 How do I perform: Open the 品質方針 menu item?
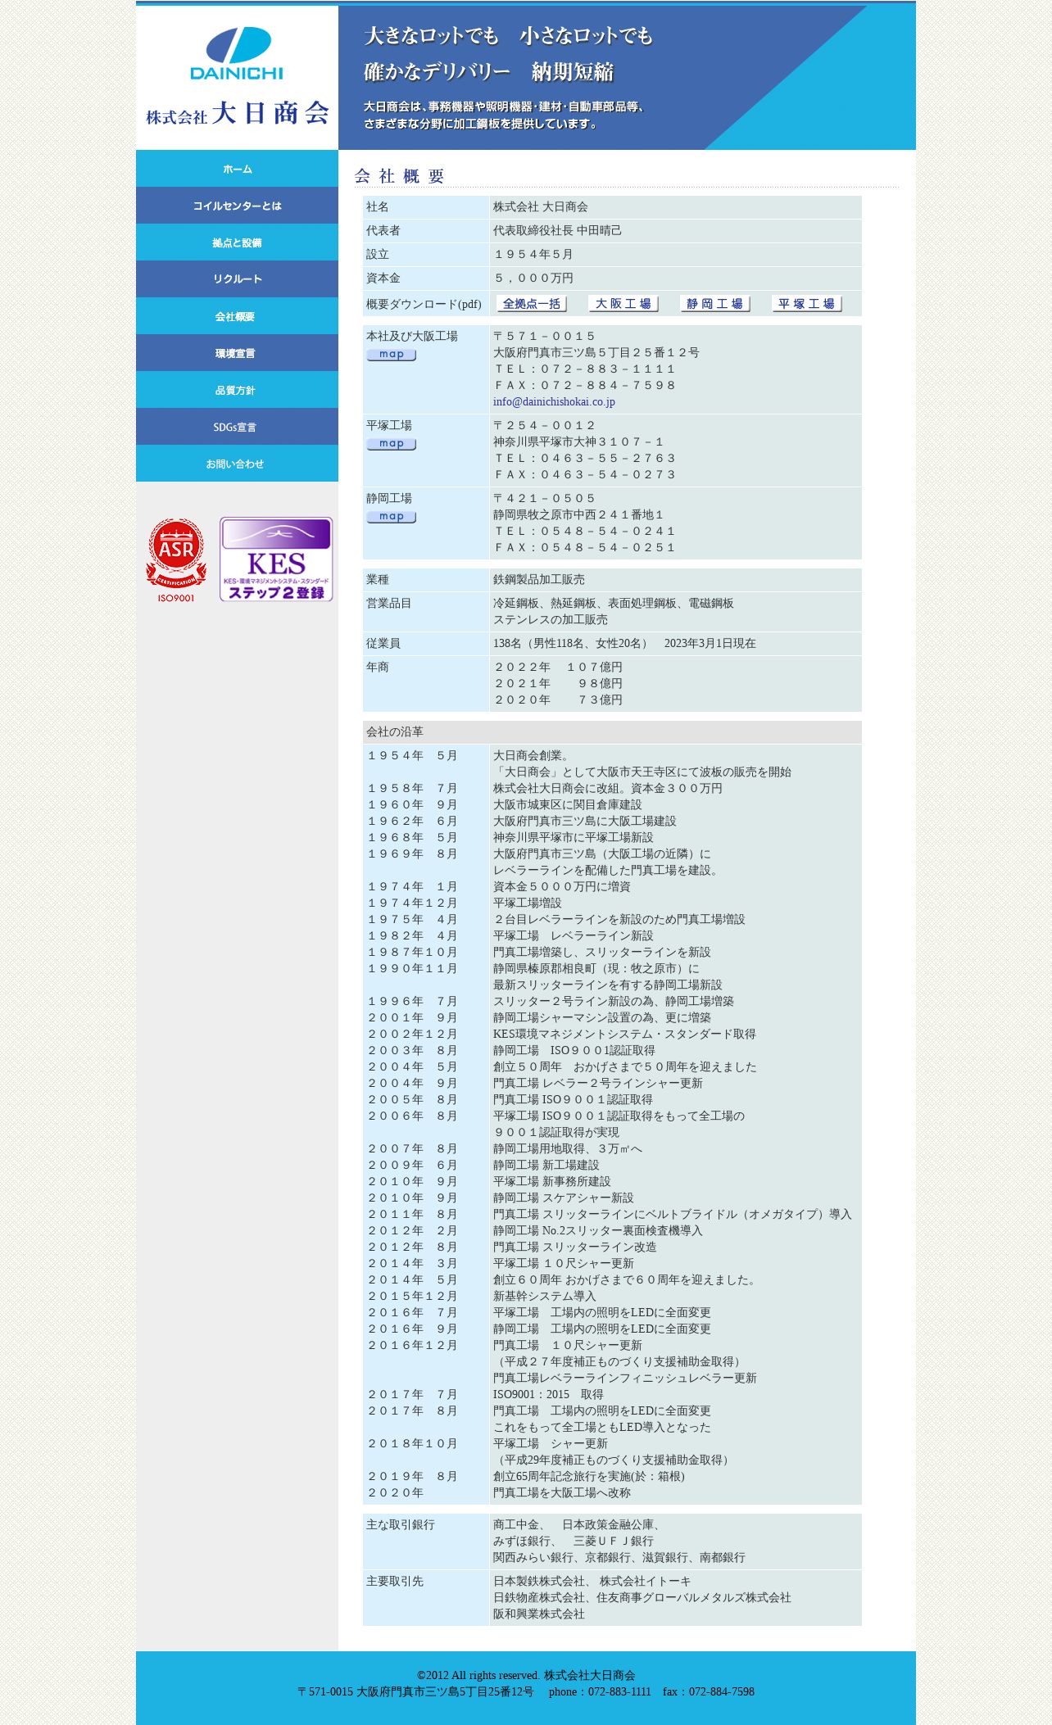click(x=237, y=390)
